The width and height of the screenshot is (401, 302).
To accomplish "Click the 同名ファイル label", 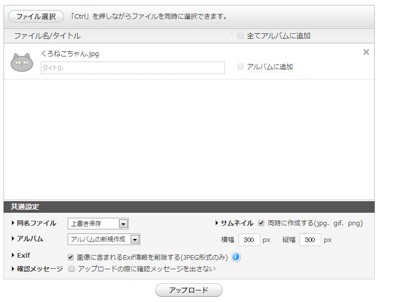I will pyautogui.click(x=37, y=223).
